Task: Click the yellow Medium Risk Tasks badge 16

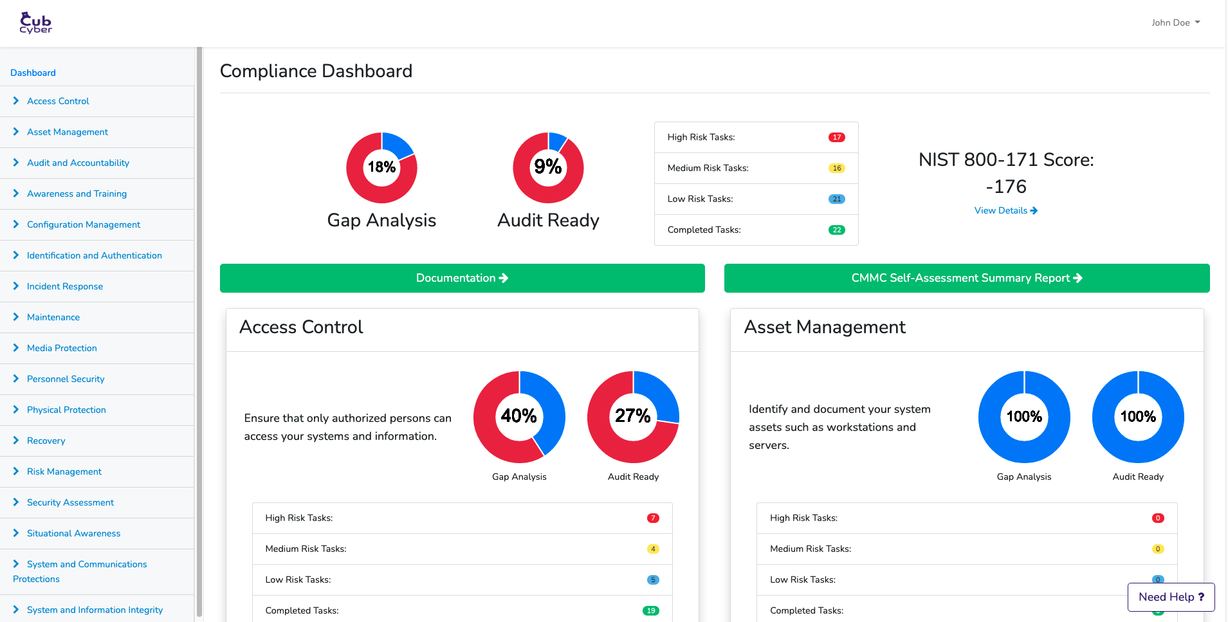Action: [x=836, y=168]
